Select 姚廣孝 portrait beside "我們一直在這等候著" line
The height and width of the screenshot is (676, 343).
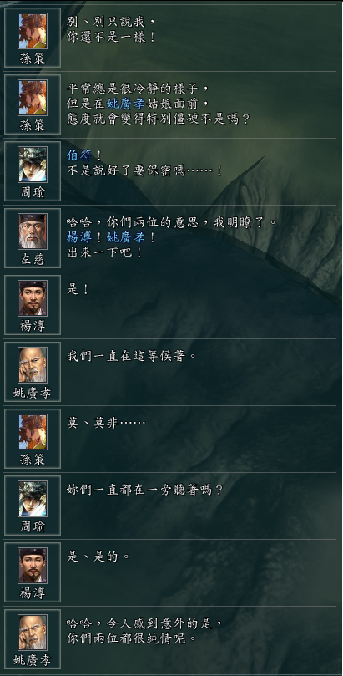coord(33,365)
